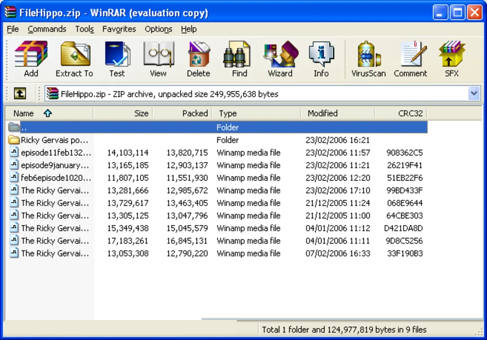Sort by the Packed column header
The image size is (487, 340).
tap(182, 113)
